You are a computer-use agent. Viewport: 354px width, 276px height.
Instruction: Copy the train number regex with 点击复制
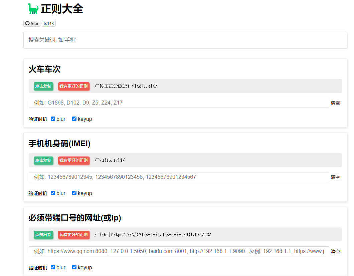coord(43,86)
